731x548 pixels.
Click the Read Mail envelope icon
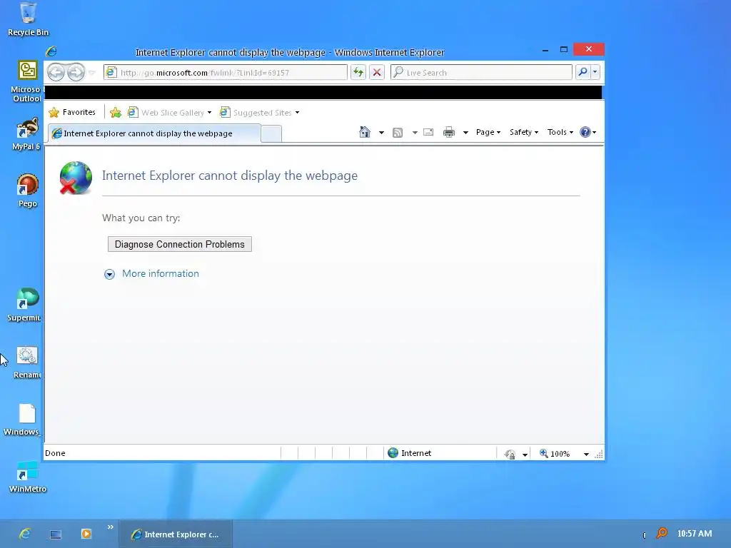(x=428, y=132)
